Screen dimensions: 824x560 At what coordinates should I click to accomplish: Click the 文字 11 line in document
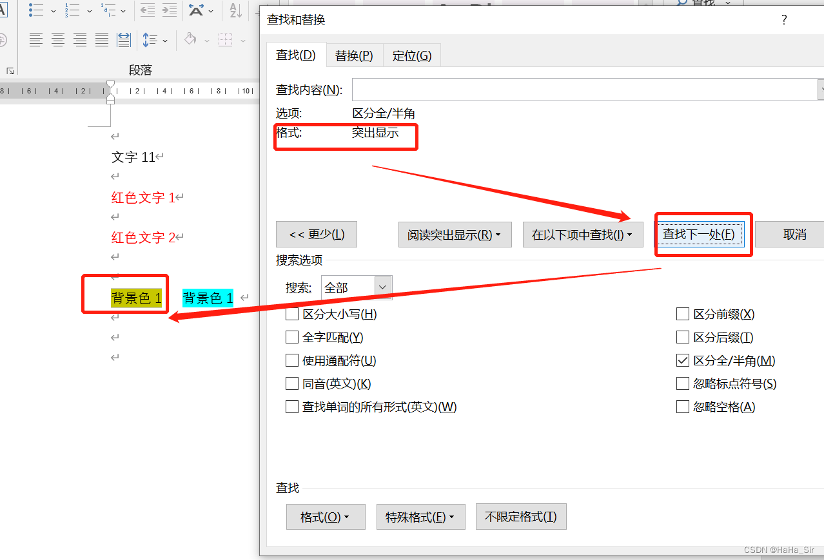[x=133, y=157]
